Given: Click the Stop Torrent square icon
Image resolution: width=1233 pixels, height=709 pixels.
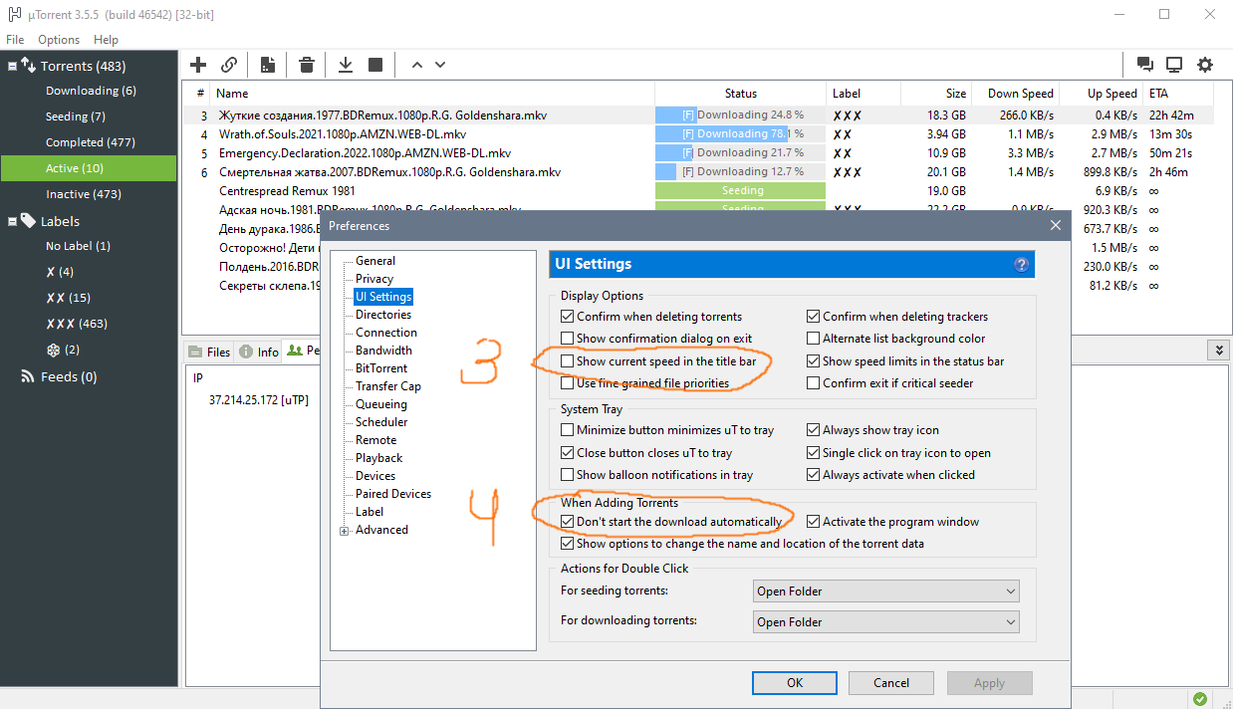Looking at the screenshot, I should coord(375,65).
